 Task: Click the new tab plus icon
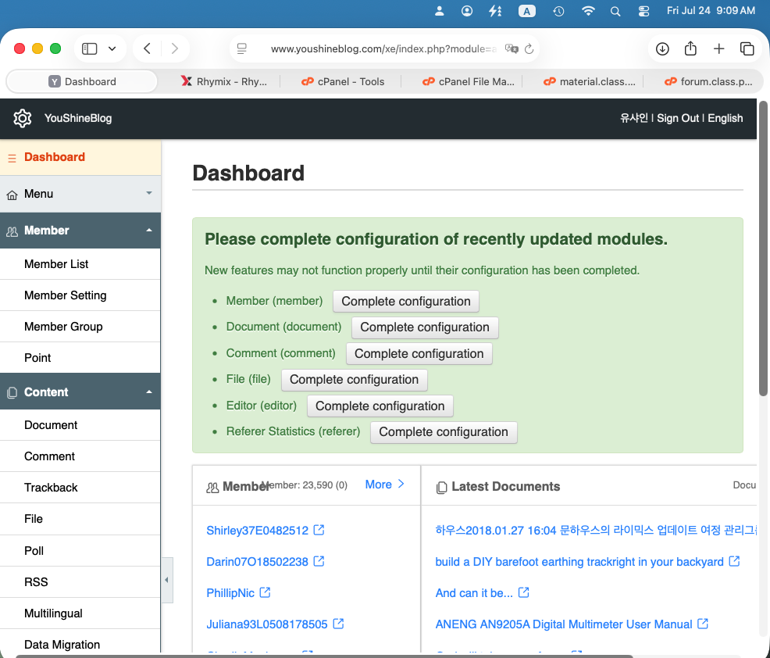point(718,48)
